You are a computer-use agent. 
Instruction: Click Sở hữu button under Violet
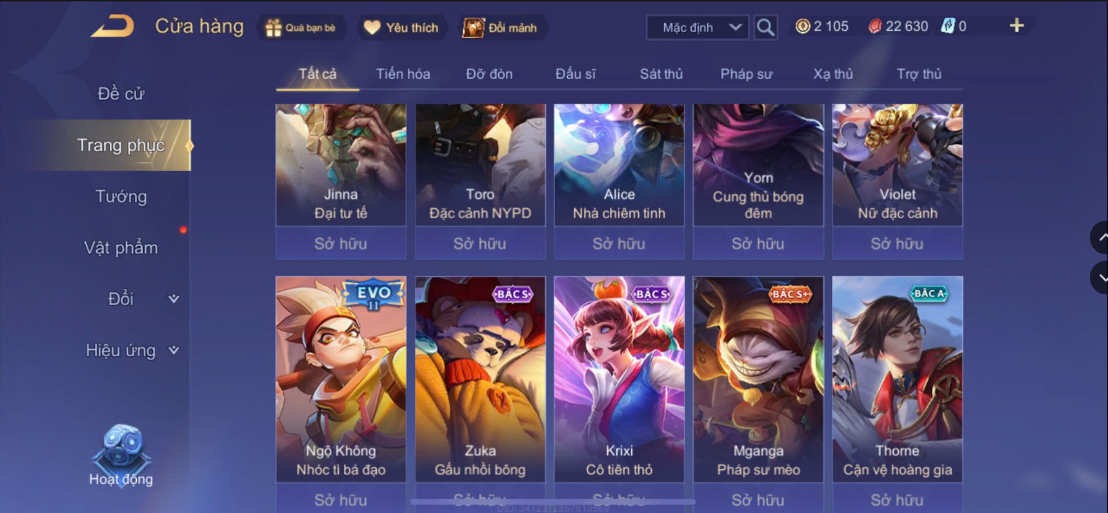897,244
